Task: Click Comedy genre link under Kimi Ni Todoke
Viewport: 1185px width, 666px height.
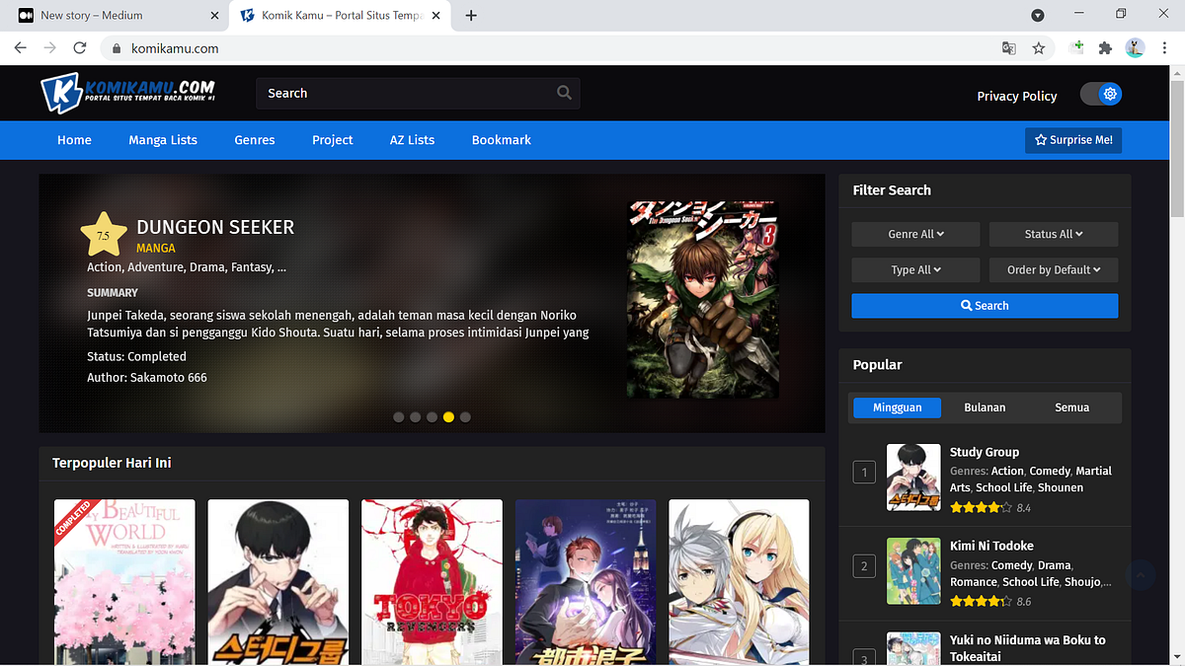Action: (x=1011, y=565)
